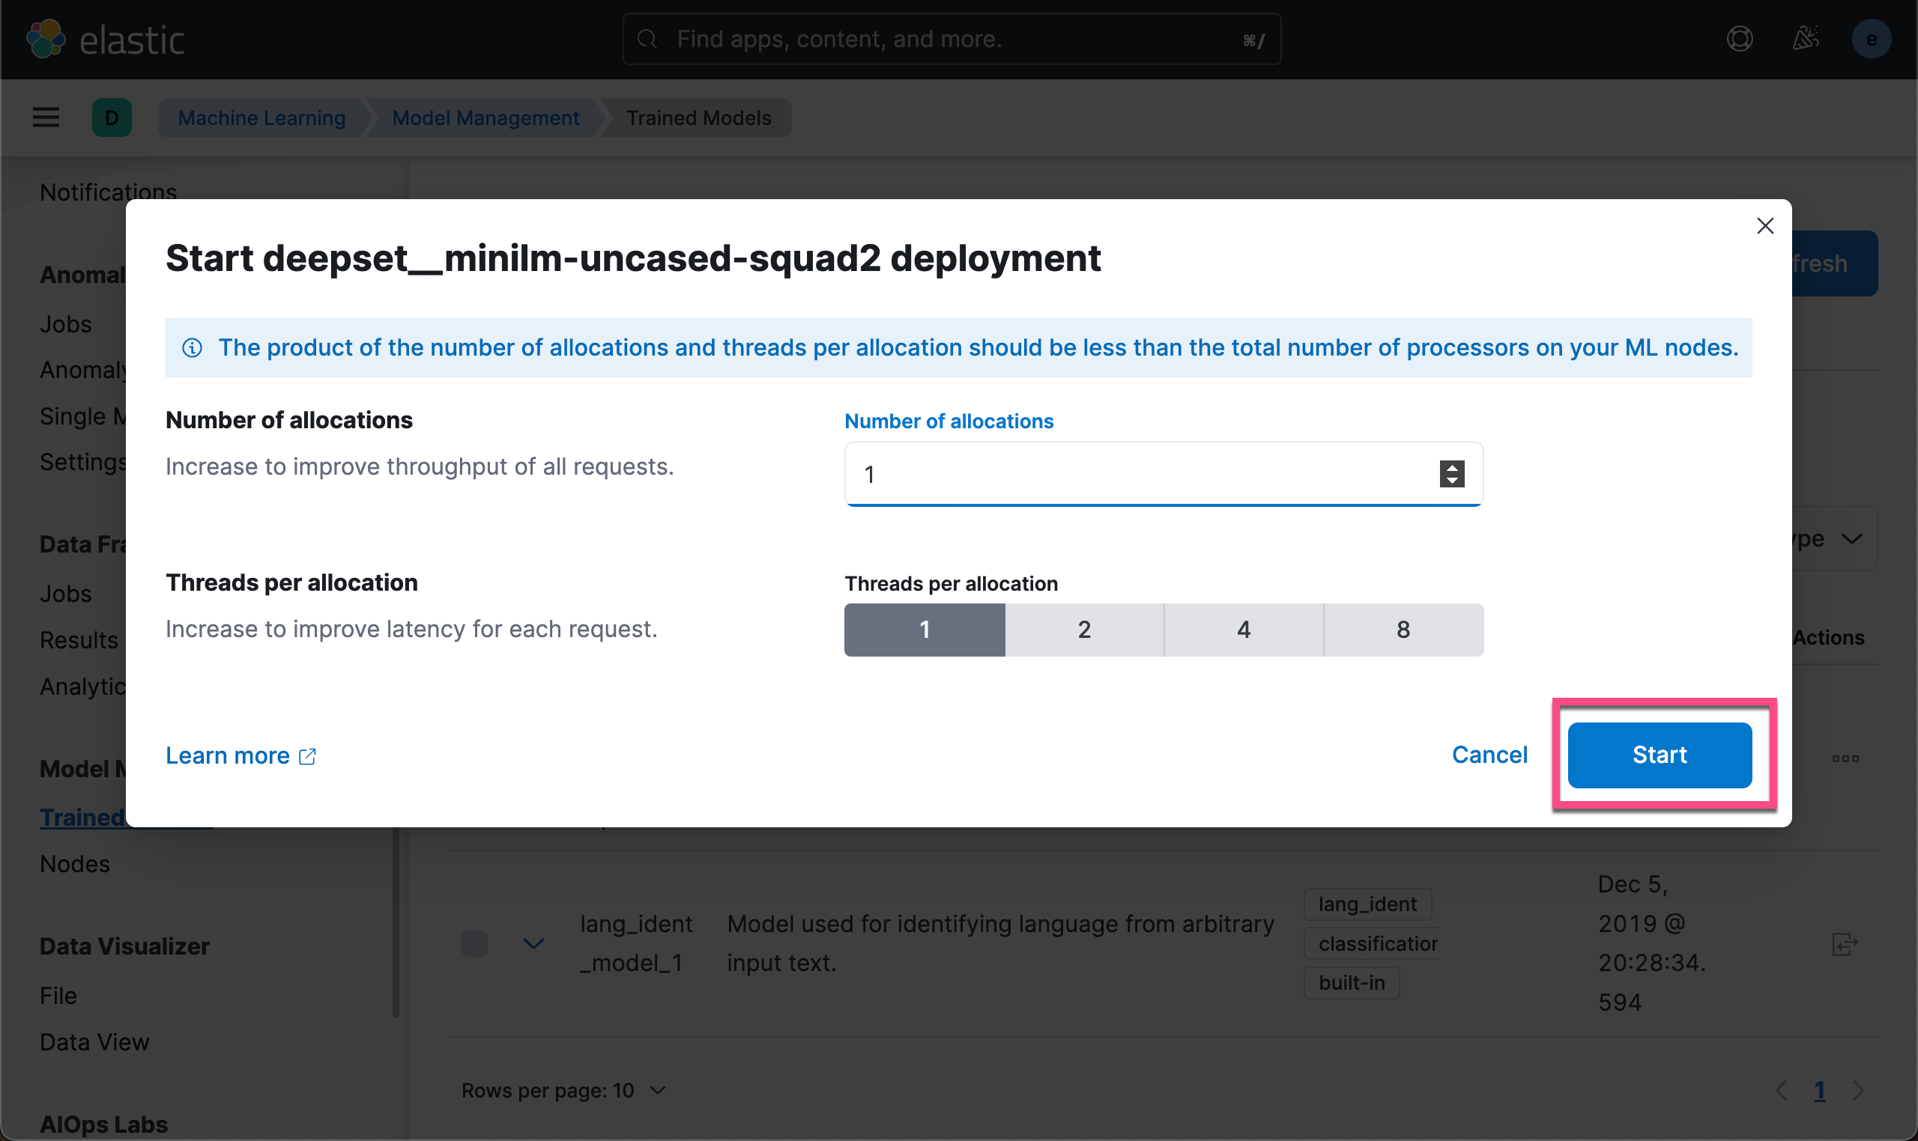1918x1141 pixels.
Task: Select 8 threads per allocation
Action: click(x=1403, y=630)
